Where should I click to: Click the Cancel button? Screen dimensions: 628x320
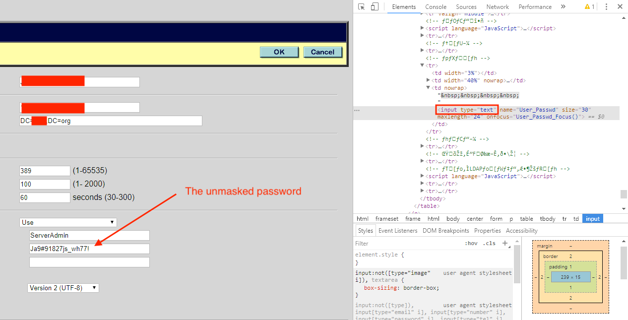pos(322,52)
